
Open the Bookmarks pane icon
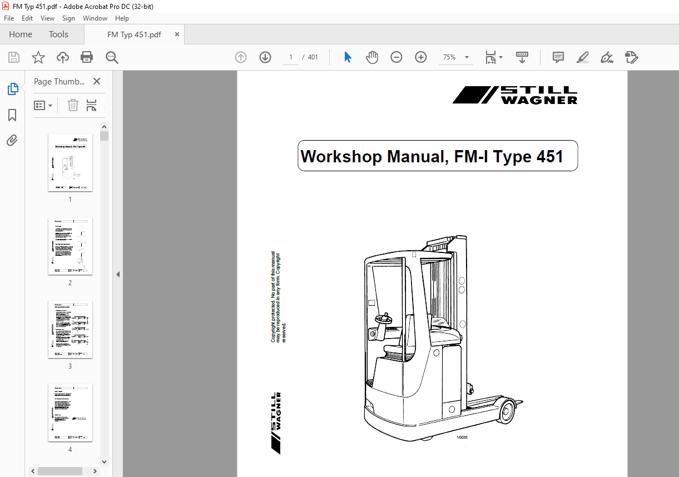[x=12, y=115]
